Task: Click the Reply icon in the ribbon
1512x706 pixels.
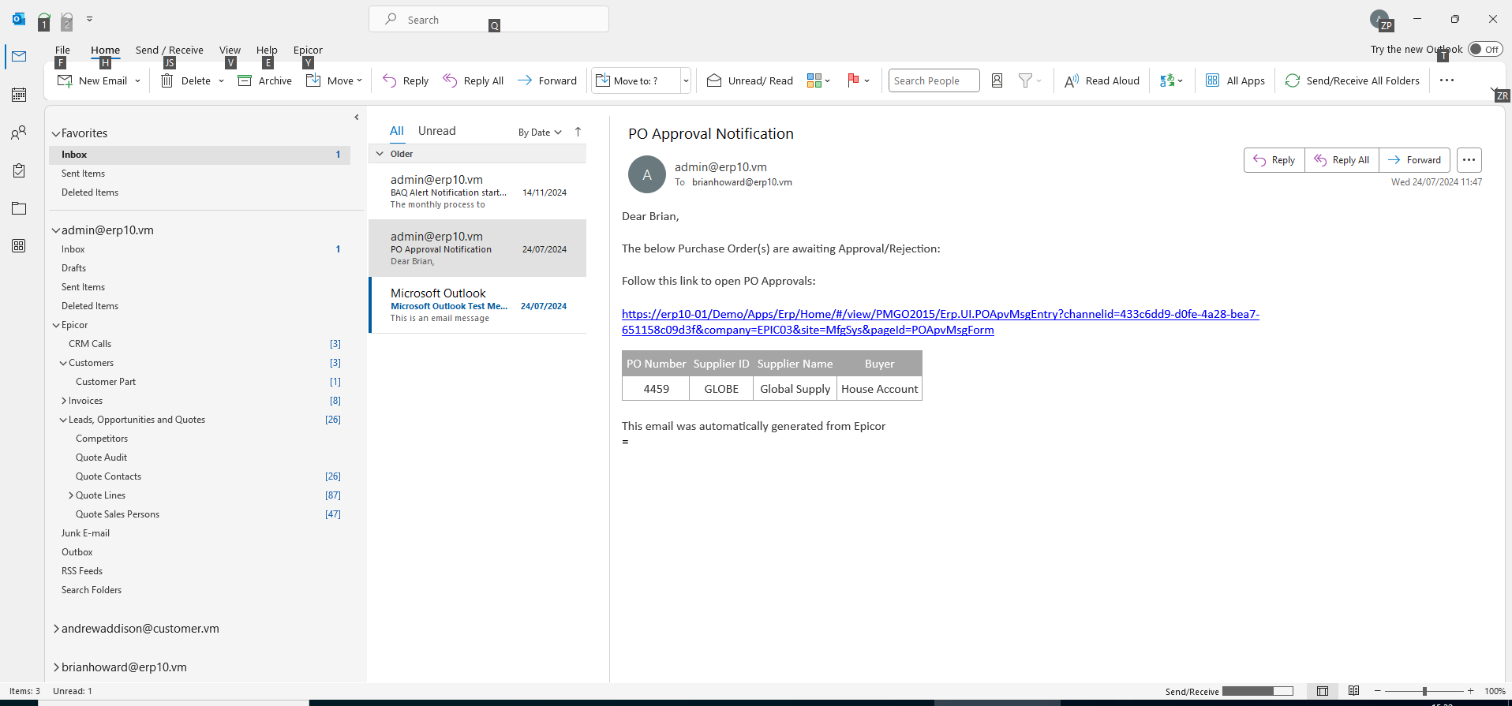Action: click(406, 80)
